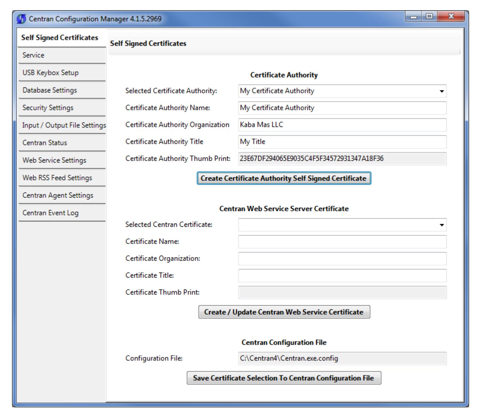Click the 'Selected Centran Certificate:' label
Screen dimensions: 477x417
[169, 225]
